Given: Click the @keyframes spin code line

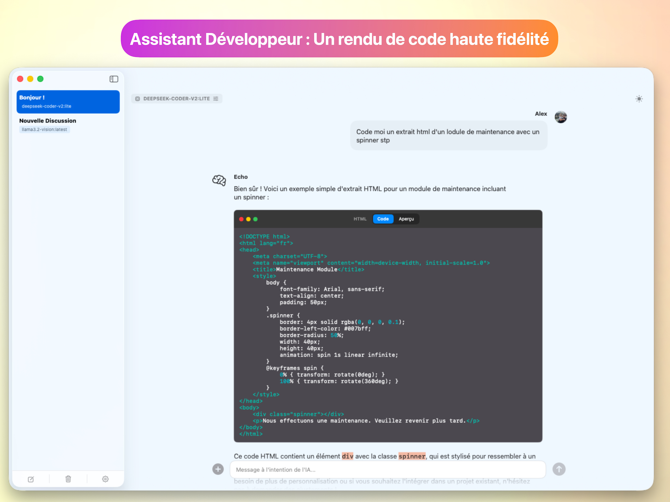Looking at the screenshot, I should pos(295,368).
